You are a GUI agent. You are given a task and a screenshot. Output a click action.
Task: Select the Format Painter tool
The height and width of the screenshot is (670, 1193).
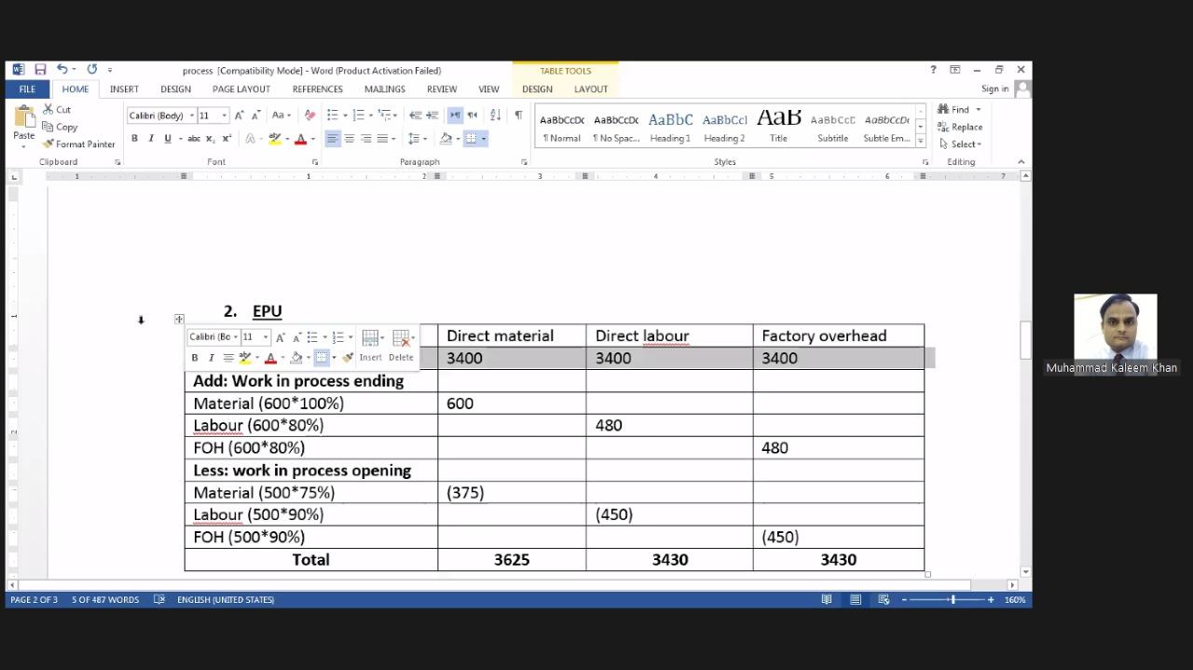pyautogui.click(x=79, y=144)
